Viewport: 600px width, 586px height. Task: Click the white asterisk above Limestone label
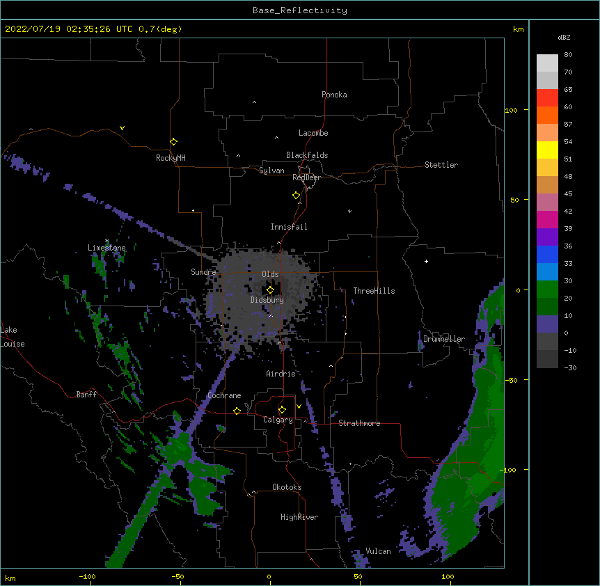[106, 241]
